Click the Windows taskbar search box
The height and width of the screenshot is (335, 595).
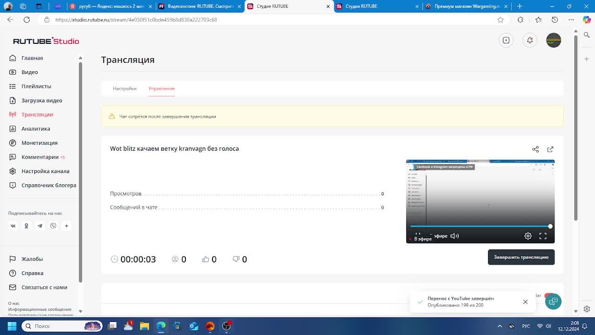tap(62, 326)
